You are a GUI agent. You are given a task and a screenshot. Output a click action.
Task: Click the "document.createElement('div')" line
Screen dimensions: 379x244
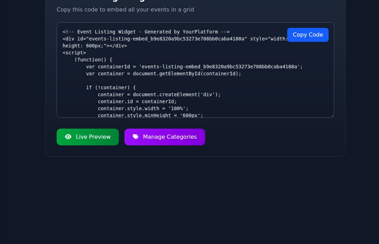tap(159, 94)
